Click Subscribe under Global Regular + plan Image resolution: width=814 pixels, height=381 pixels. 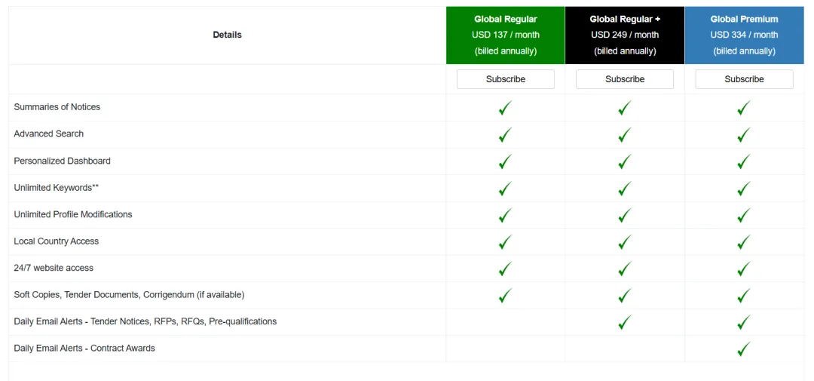coord(624,79)
